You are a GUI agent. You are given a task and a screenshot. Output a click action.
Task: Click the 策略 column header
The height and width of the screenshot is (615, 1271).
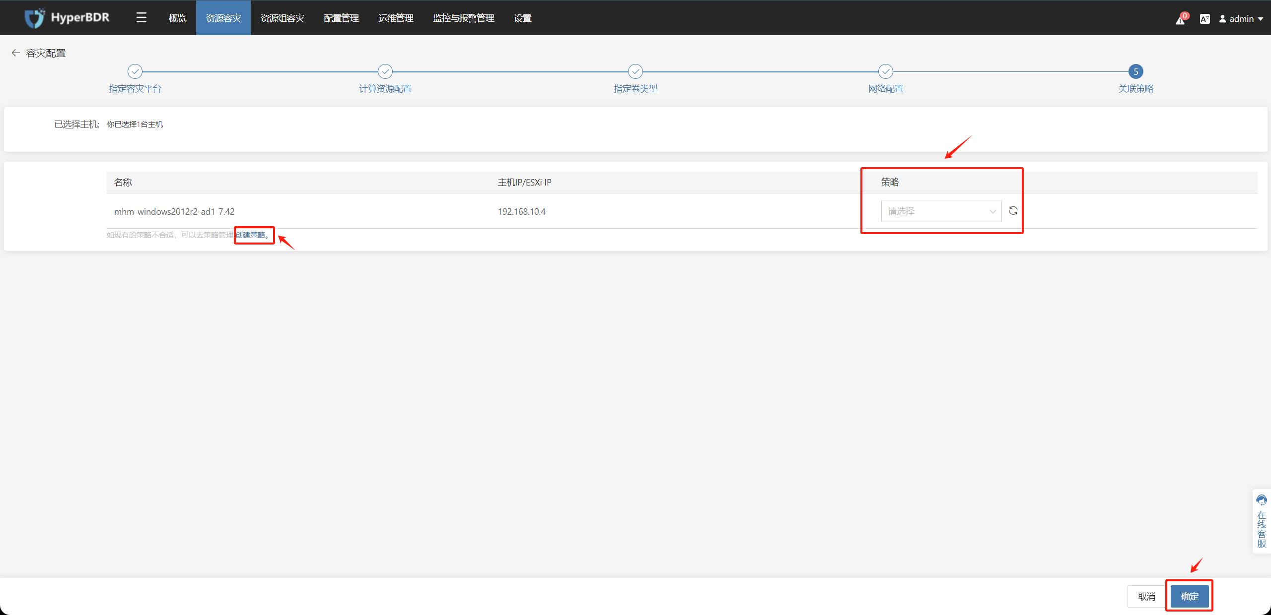[x=890, y=183]
